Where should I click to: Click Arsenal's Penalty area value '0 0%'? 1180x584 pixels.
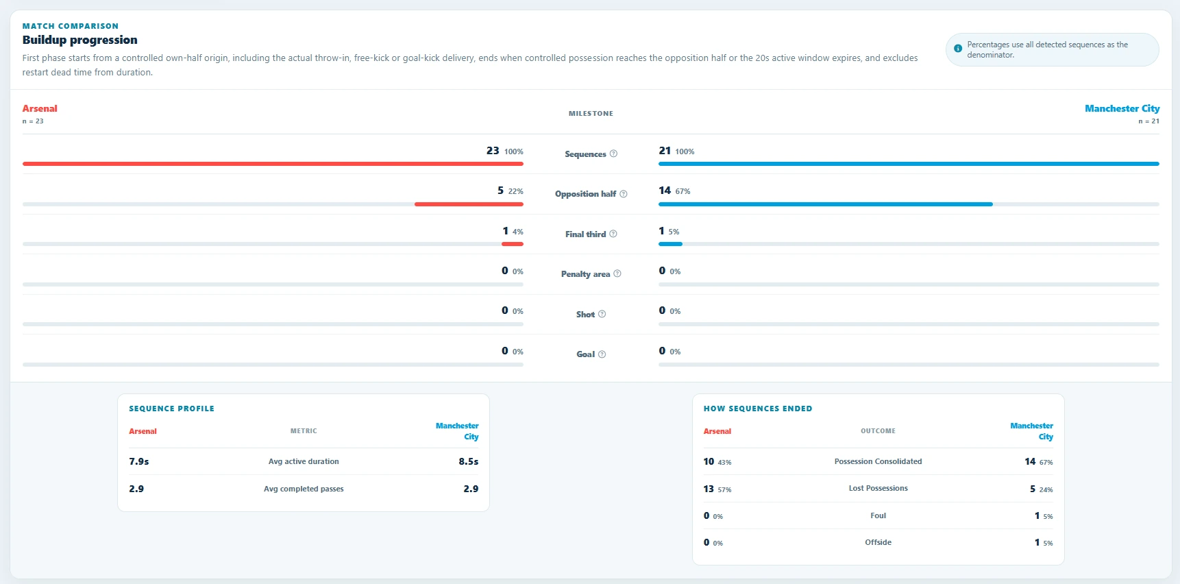(x=513, y=271)
